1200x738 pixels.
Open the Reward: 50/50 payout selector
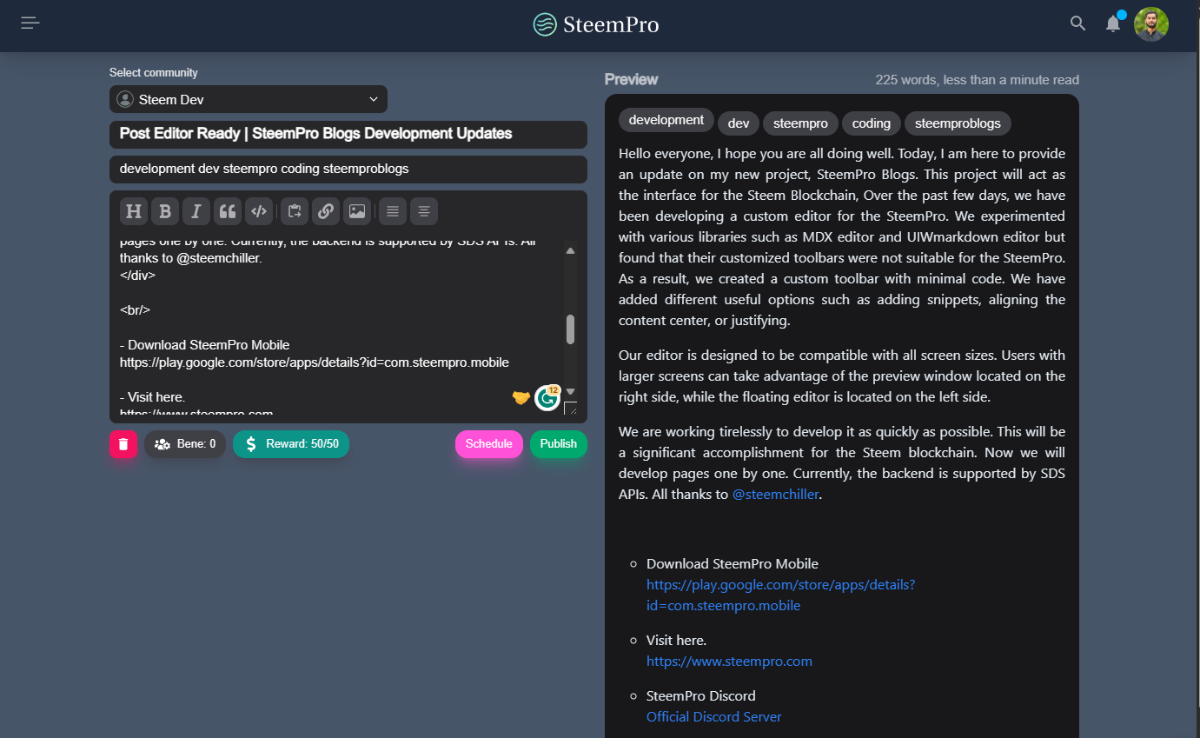(x=291, y=444)
